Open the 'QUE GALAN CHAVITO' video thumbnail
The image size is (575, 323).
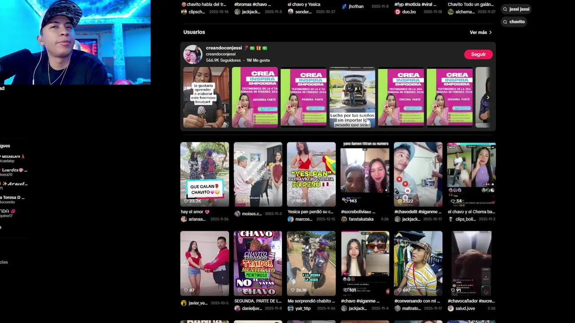click(x=204, y=175)
